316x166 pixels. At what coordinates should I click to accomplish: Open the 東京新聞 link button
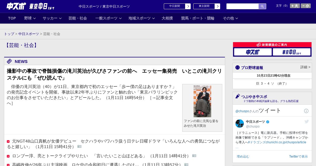pyautogui.click(x=204, y=6)
